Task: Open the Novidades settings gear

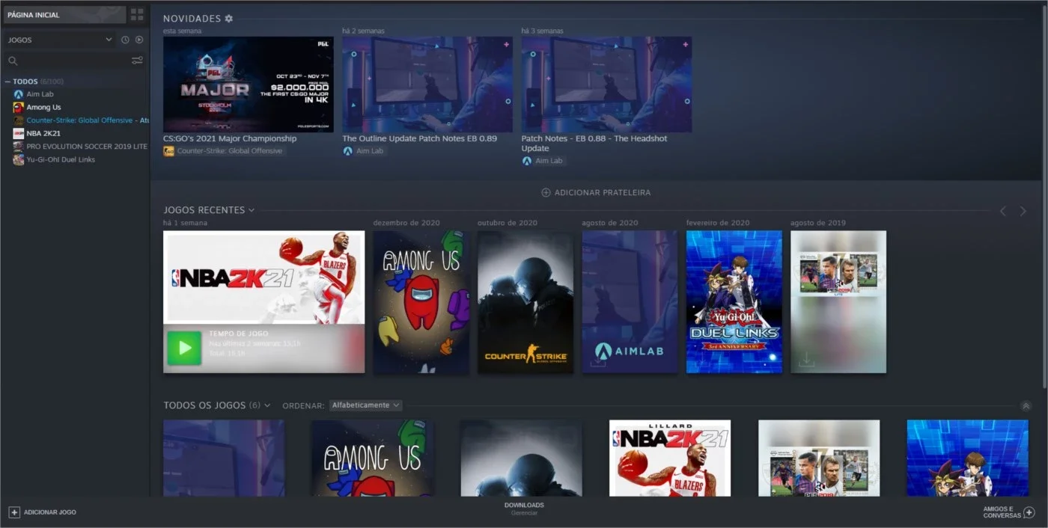Action: (229, 18)
